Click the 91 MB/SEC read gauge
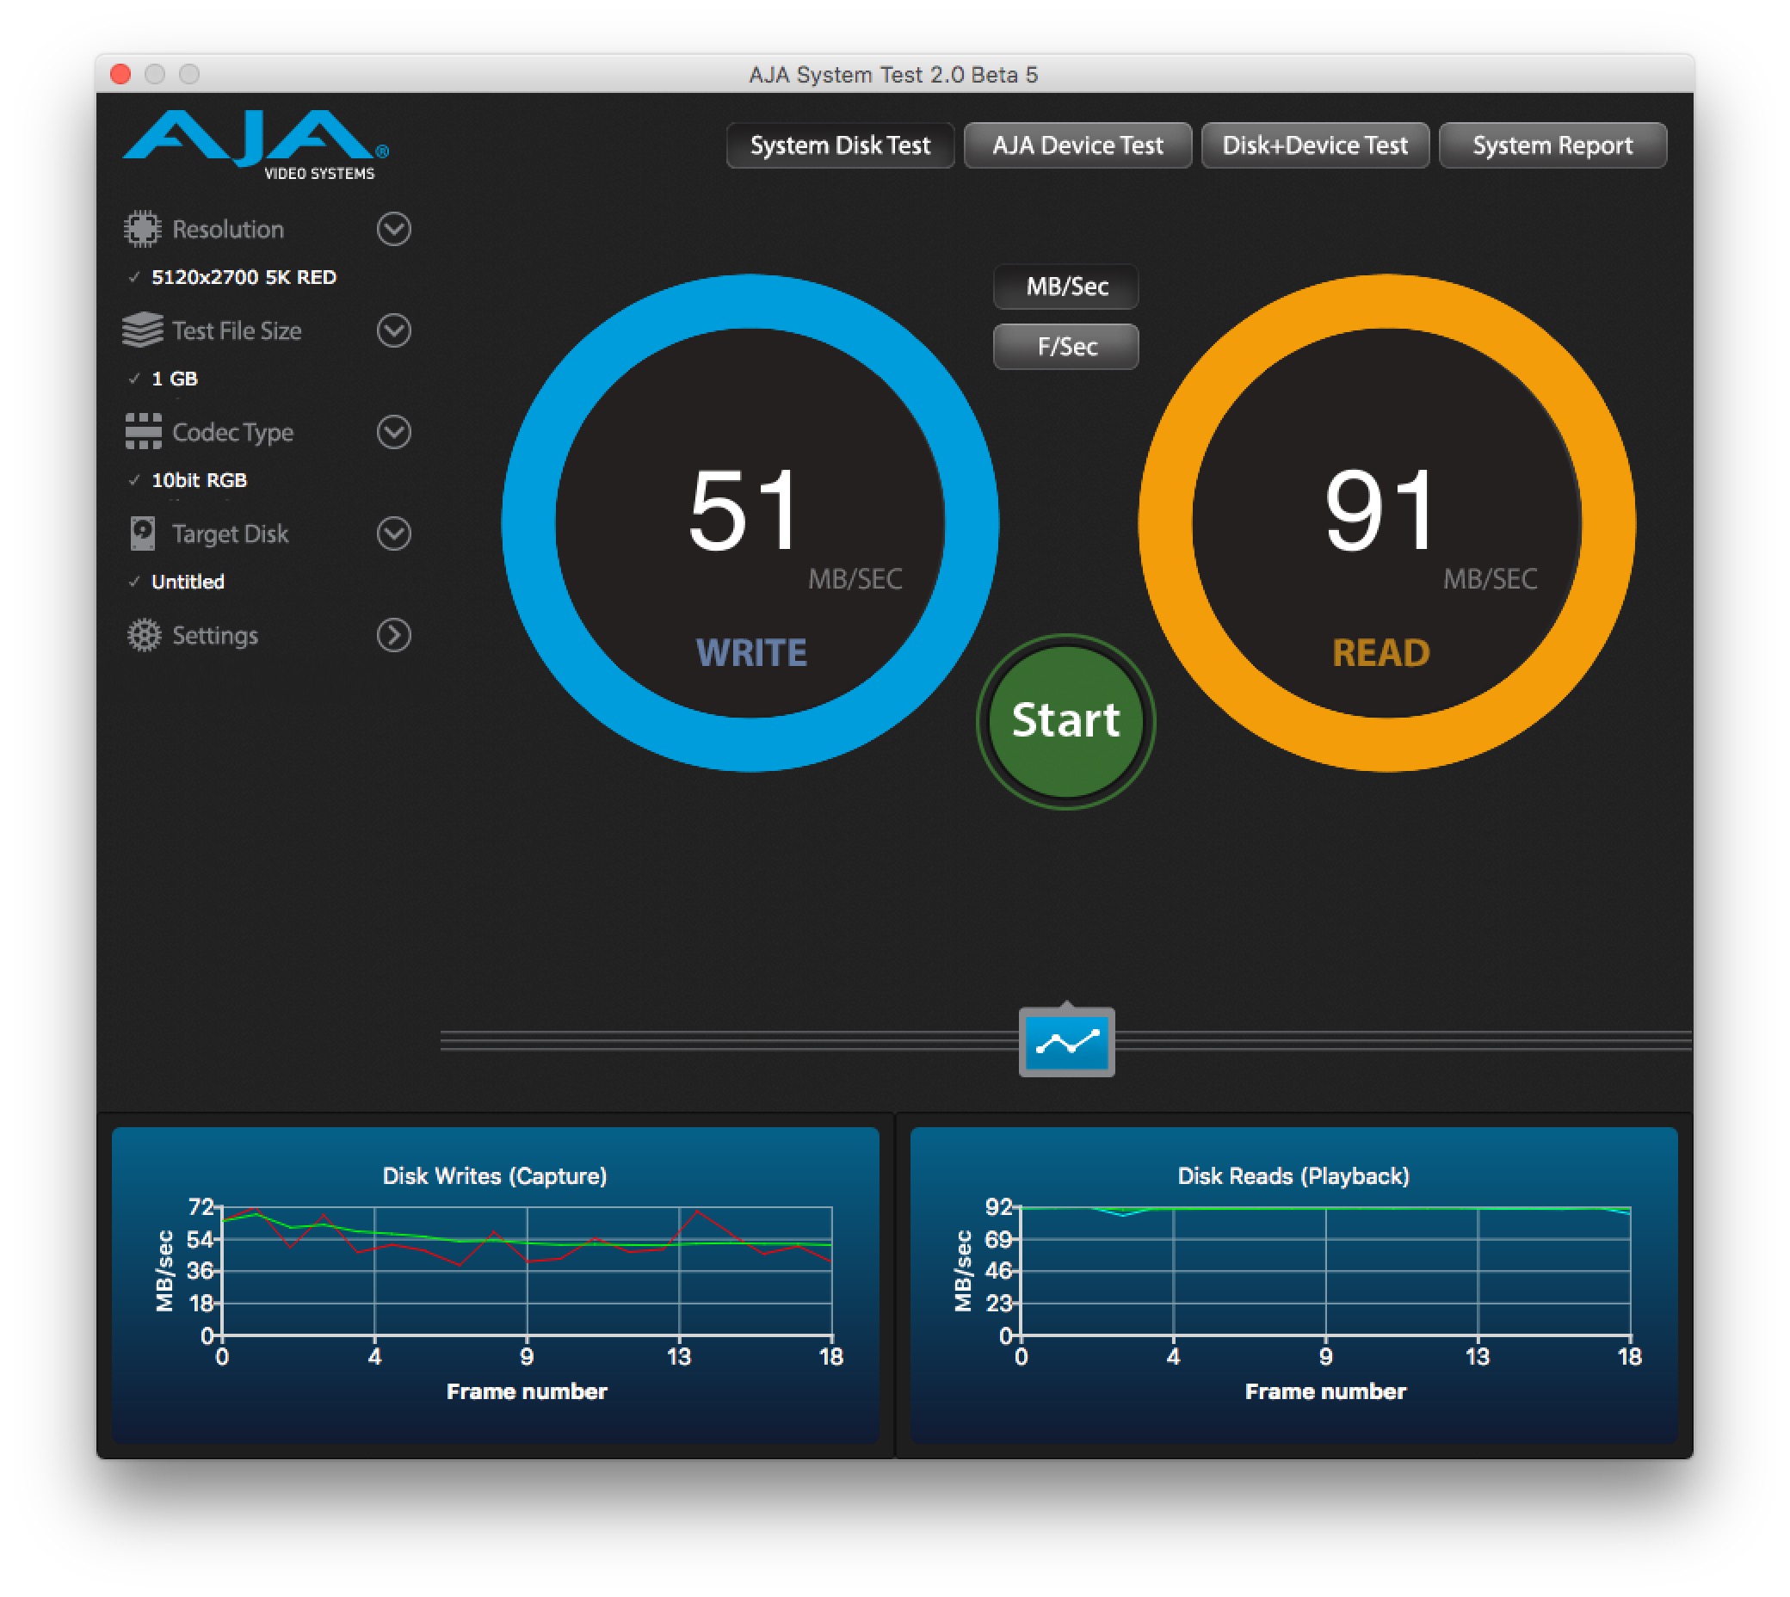 [x=1386, y=523]
